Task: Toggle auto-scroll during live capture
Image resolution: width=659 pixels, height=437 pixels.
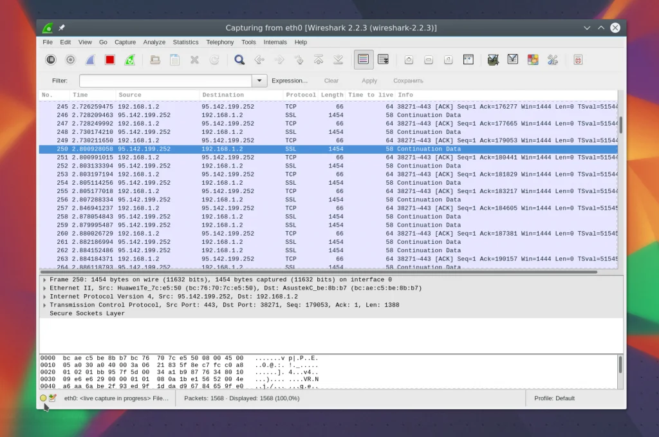Action: click(x=383, y=60)
